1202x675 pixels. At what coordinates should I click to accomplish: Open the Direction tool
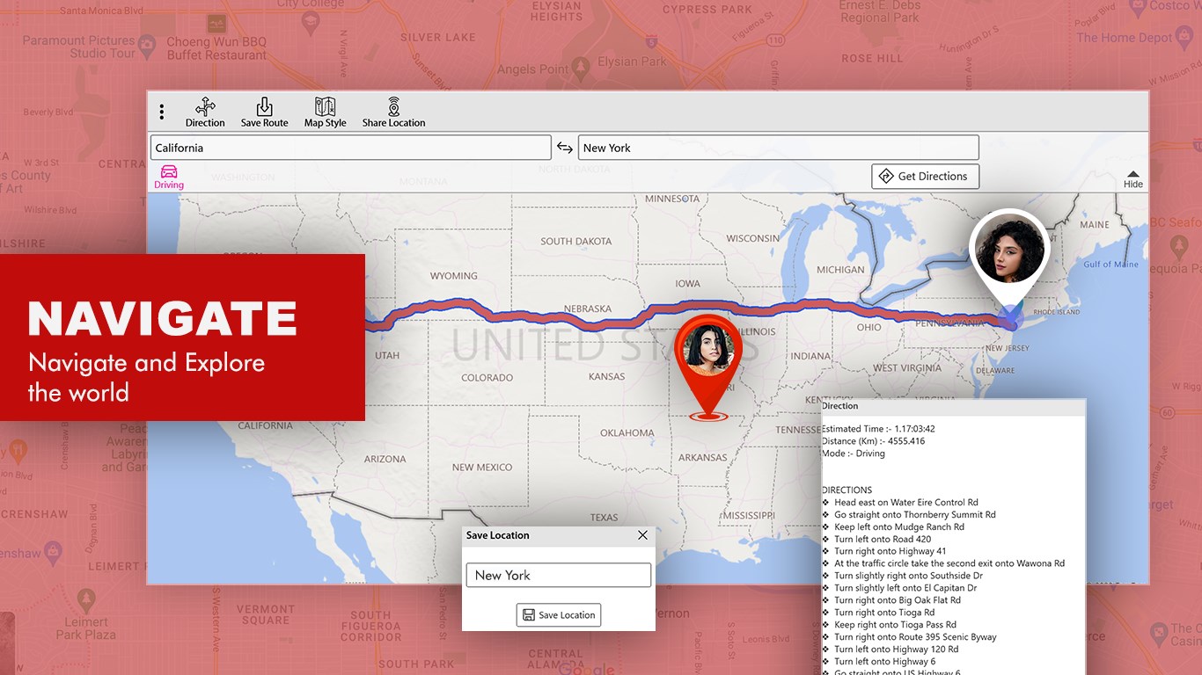pyautogui.click(x=205, y=112)
